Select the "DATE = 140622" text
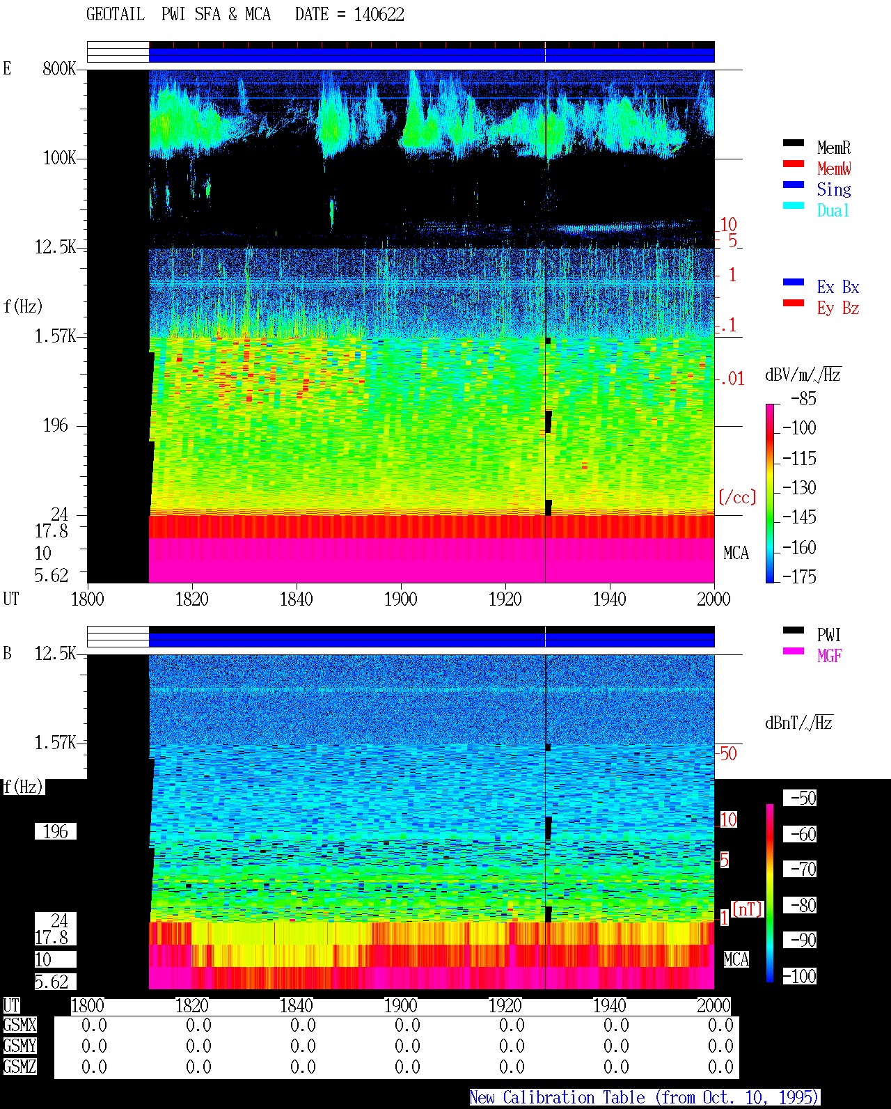891x1109 pixels. pyautogui.click(x=349, y=15)
